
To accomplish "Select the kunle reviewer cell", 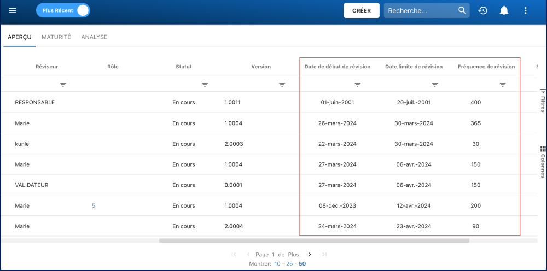I will [x=22, y=144].
